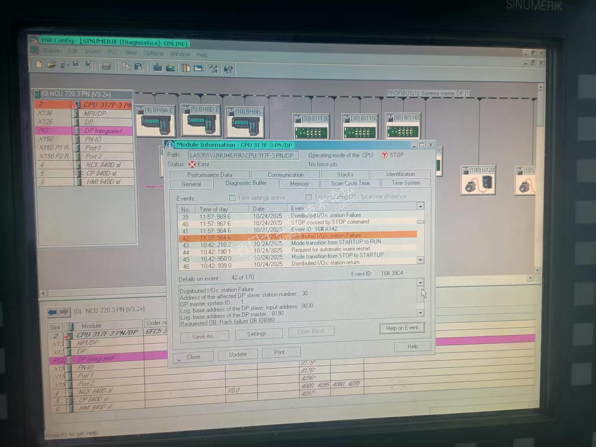Switch to the Memory tab
This screenshot has width=596, height=447.
point(299,183)
